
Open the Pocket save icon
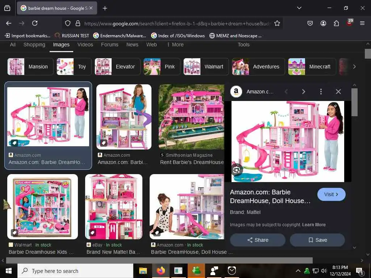[310, 23]
